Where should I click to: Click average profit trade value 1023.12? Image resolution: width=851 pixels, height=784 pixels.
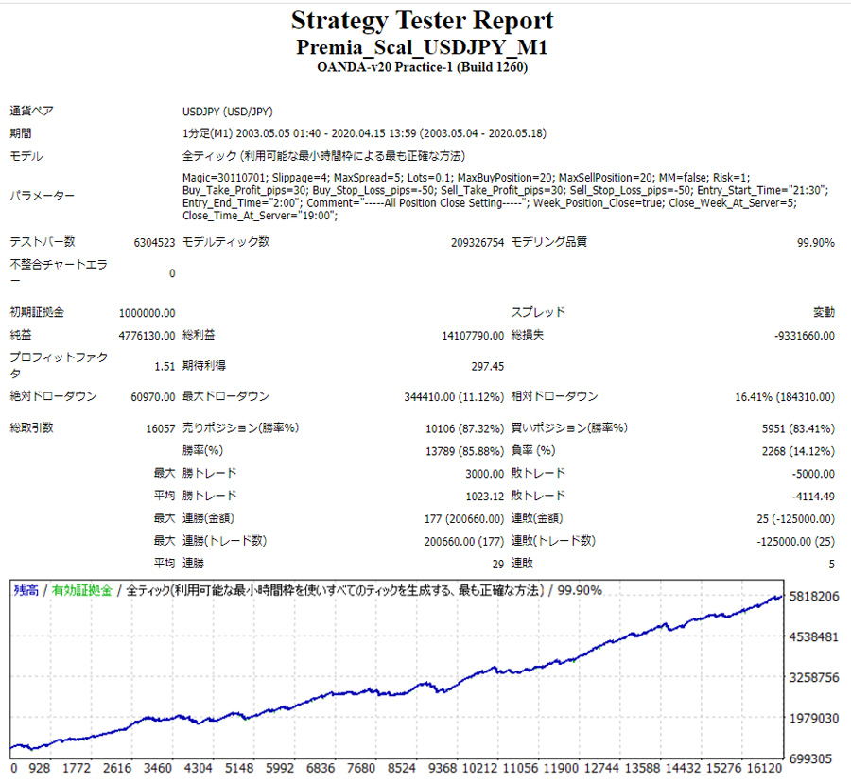tap(485, 497)
